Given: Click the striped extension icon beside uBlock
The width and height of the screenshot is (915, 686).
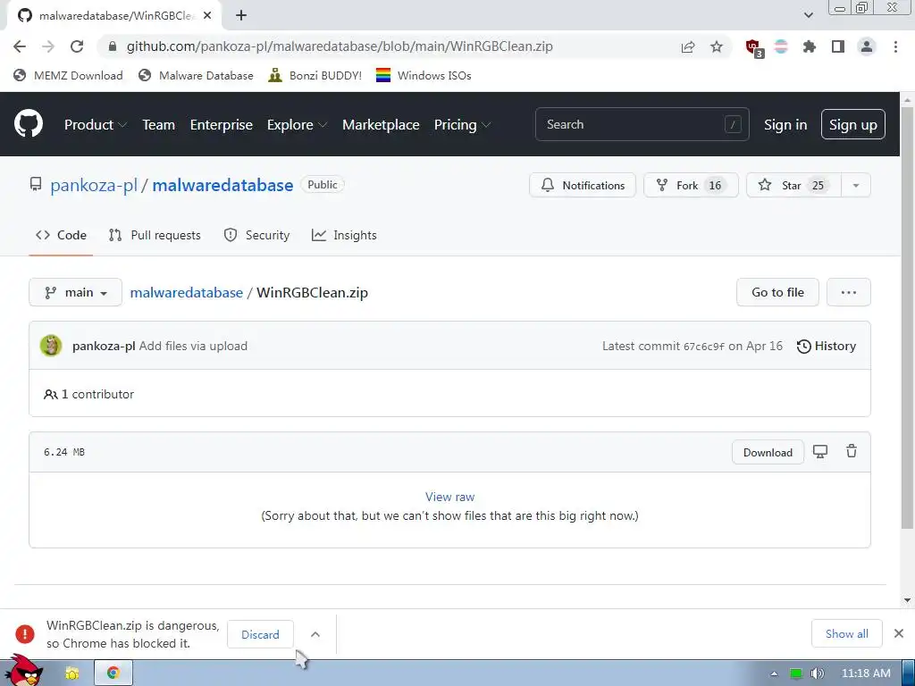Looking at the screenshot, I should [x=781, y=46].
